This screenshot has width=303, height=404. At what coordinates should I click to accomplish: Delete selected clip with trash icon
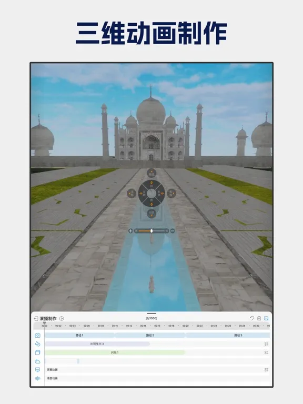[259, 318]
